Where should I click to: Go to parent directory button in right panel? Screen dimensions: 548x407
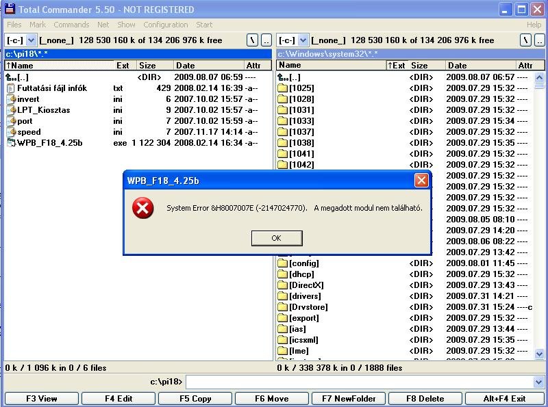(539, 40)
